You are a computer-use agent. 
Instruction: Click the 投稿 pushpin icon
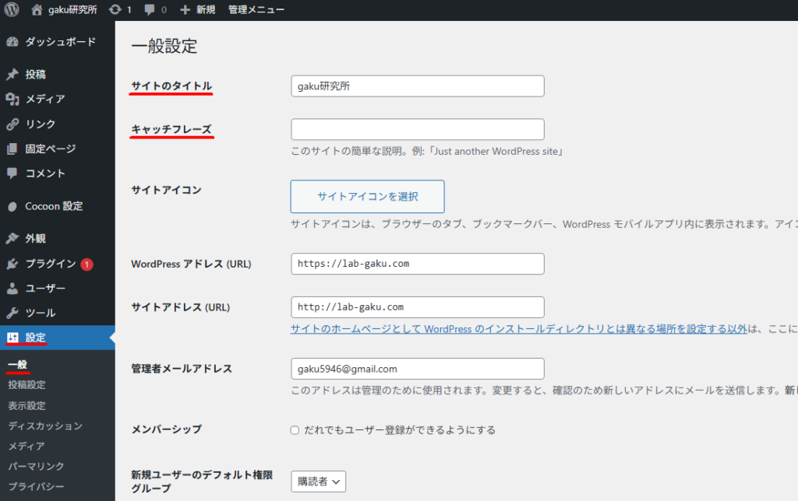click(12, 75)
